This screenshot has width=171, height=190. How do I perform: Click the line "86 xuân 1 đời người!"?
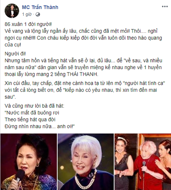coord(28,24)
